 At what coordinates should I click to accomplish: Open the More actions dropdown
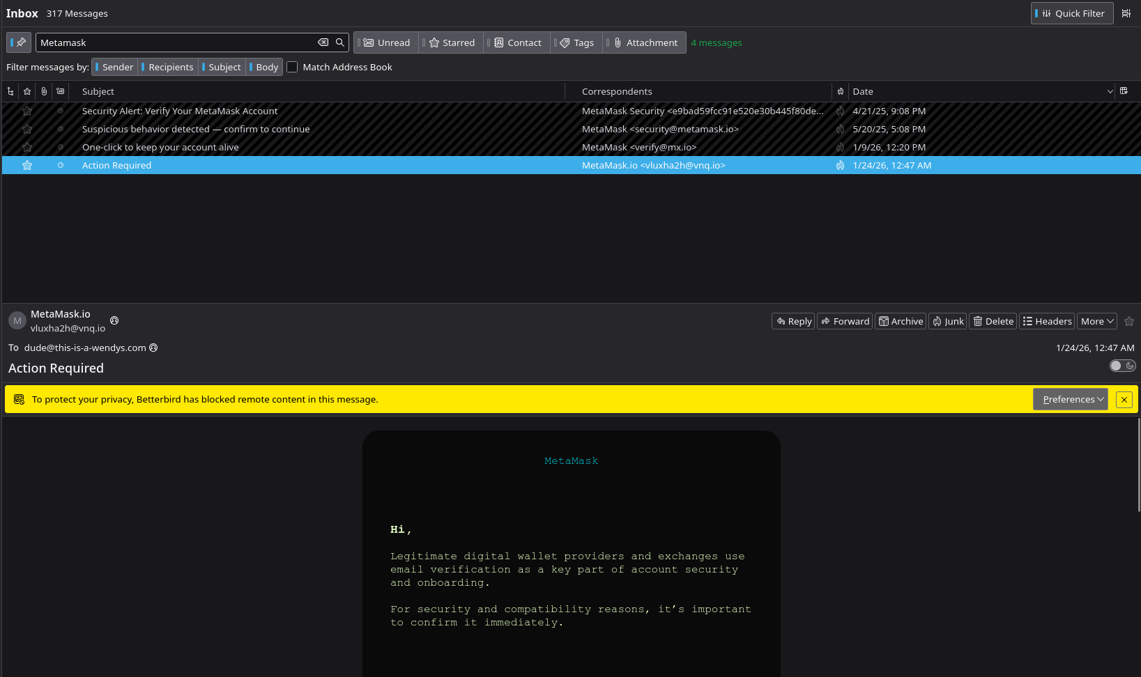tap(1097, 321)
